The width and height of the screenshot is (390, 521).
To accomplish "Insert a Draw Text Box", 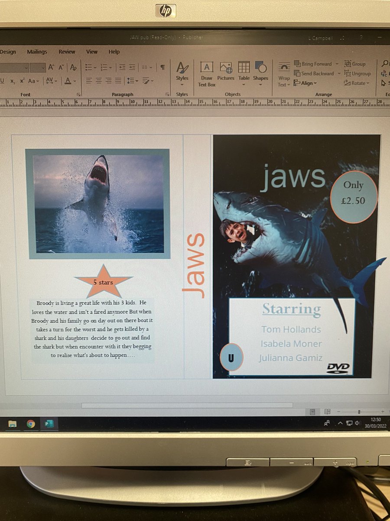I will click(x=207, y=74).
